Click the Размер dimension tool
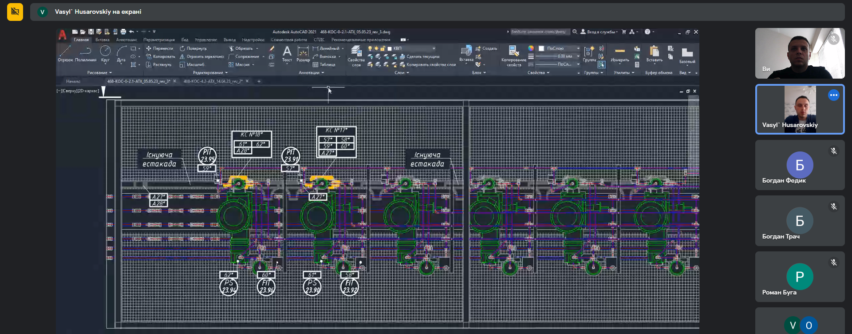 (x=303, y=54)
